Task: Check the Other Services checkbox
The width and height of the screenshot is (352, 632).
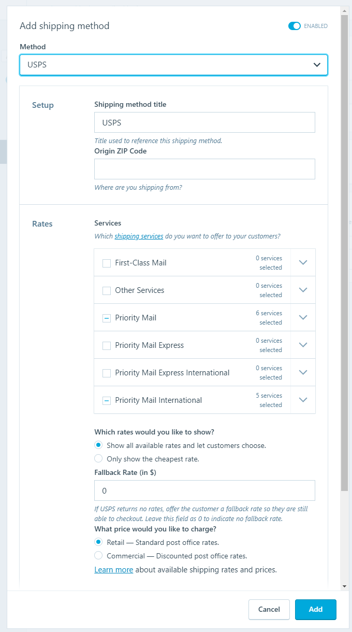Action: [x=106, y=290]
